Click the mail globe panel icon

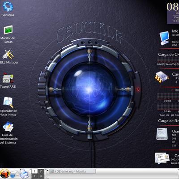pyautogui.click(x=14, y=175)
